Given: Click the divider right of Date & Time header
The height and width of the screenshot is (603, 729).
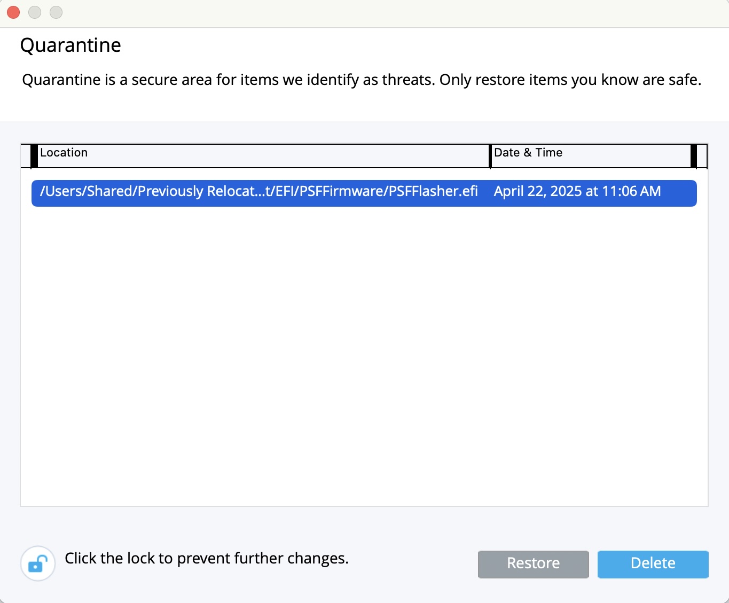Looking at the screenshot, I should [694, 156].
